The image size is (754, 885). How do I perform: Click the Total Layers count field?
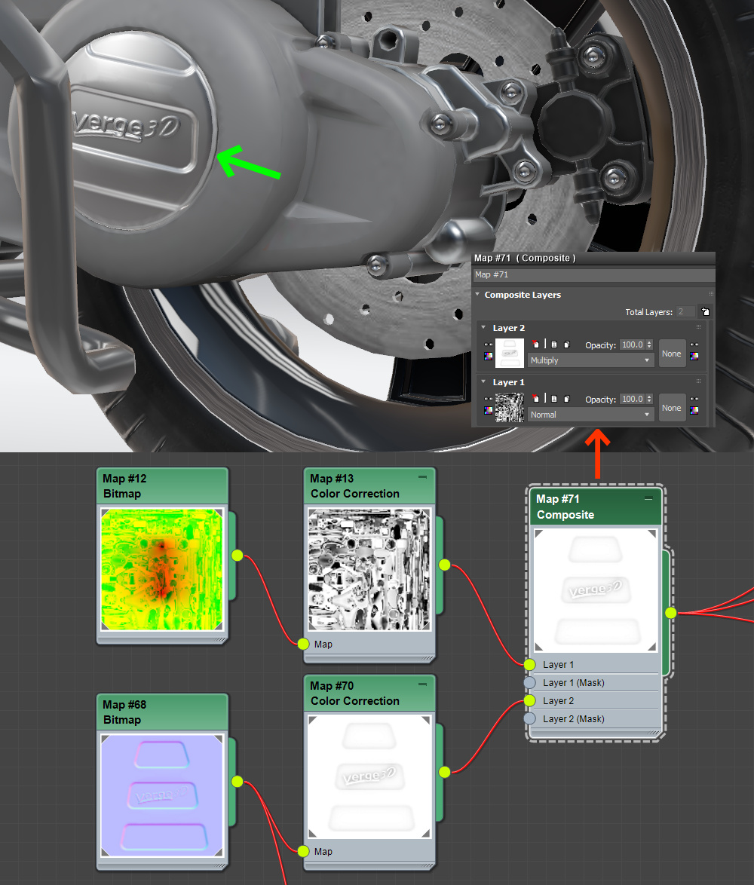point(685,311)
